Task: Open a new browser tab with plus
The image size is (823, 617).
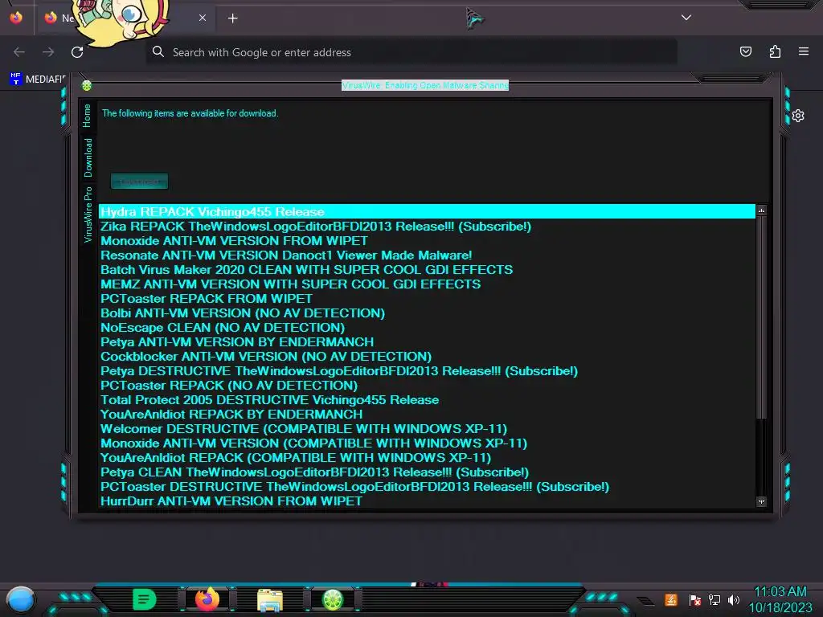Action: (x=232, y=18)
